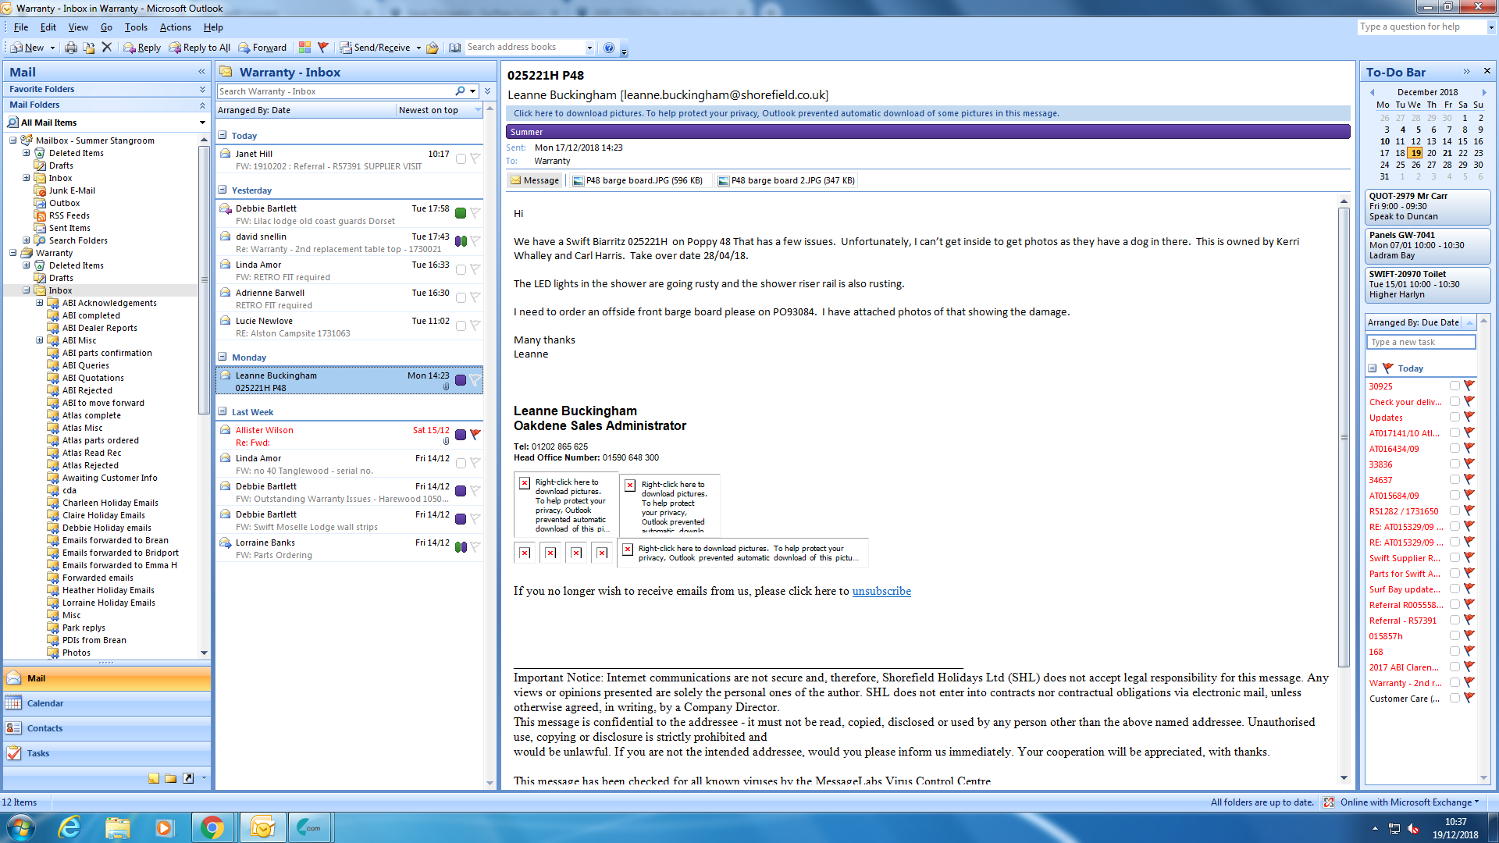Collapse the Warranty mailbox tree node

pyautogui.click(x=13, y=253)
